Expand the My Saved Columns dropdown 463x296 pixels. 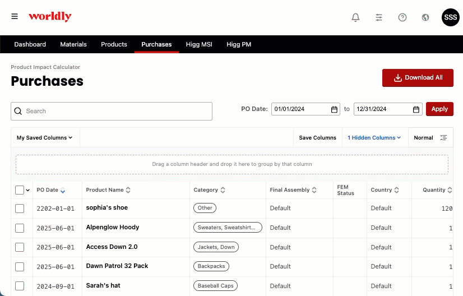45,138
